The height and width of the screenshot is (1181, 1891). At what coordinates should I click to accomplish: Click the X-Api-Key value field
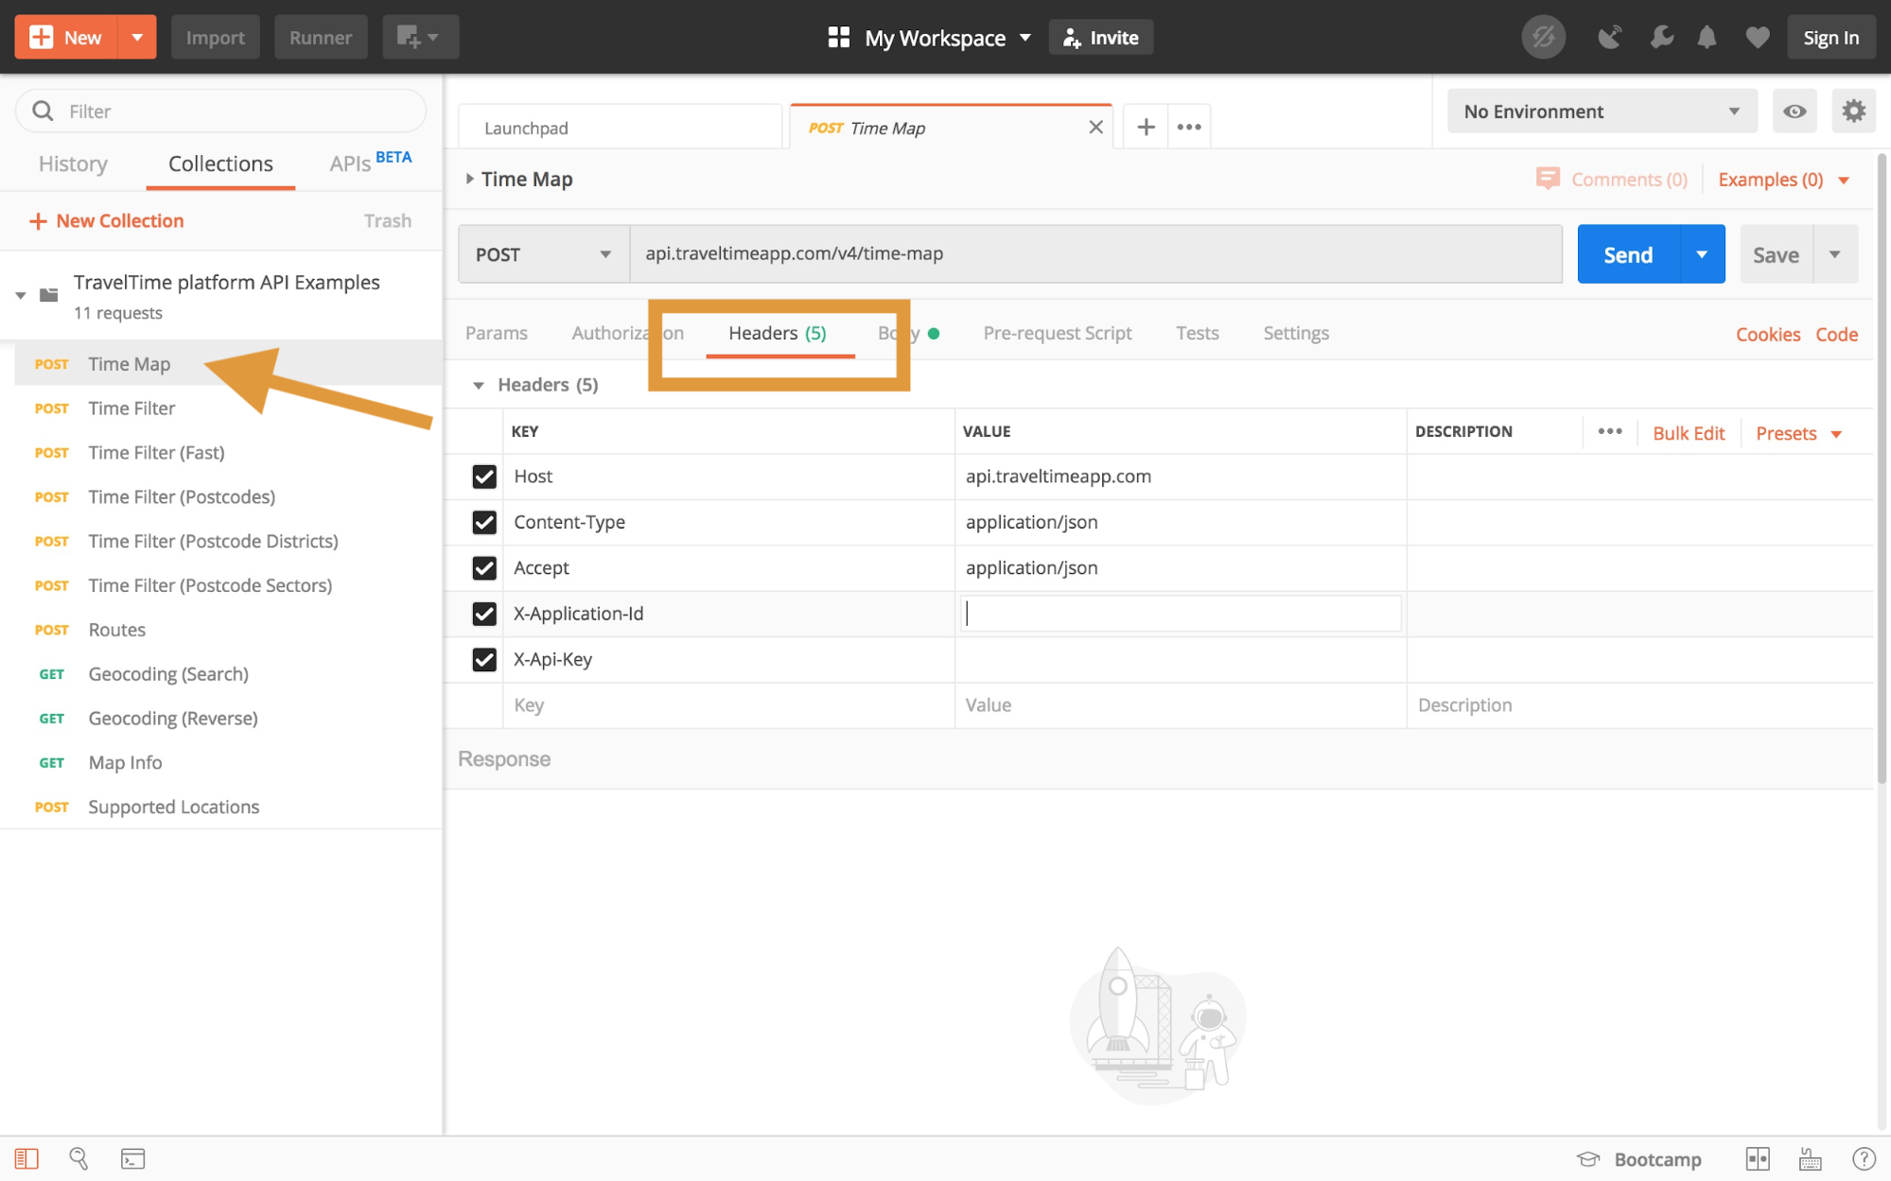[x=1180, y=659]
